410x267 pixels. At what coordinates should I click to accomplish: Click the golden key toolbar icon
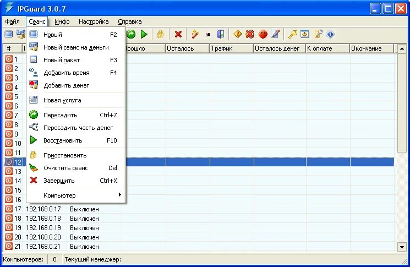click(292, 34)
